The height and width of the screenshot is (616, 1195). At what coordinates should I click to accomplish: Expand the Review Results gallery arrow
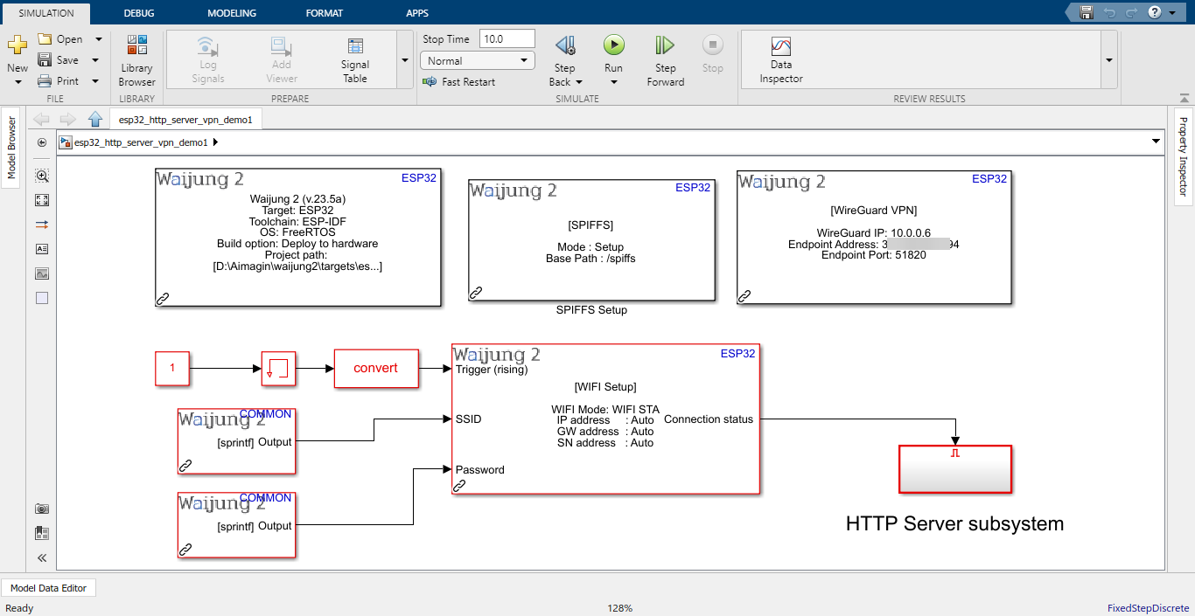1109,60
